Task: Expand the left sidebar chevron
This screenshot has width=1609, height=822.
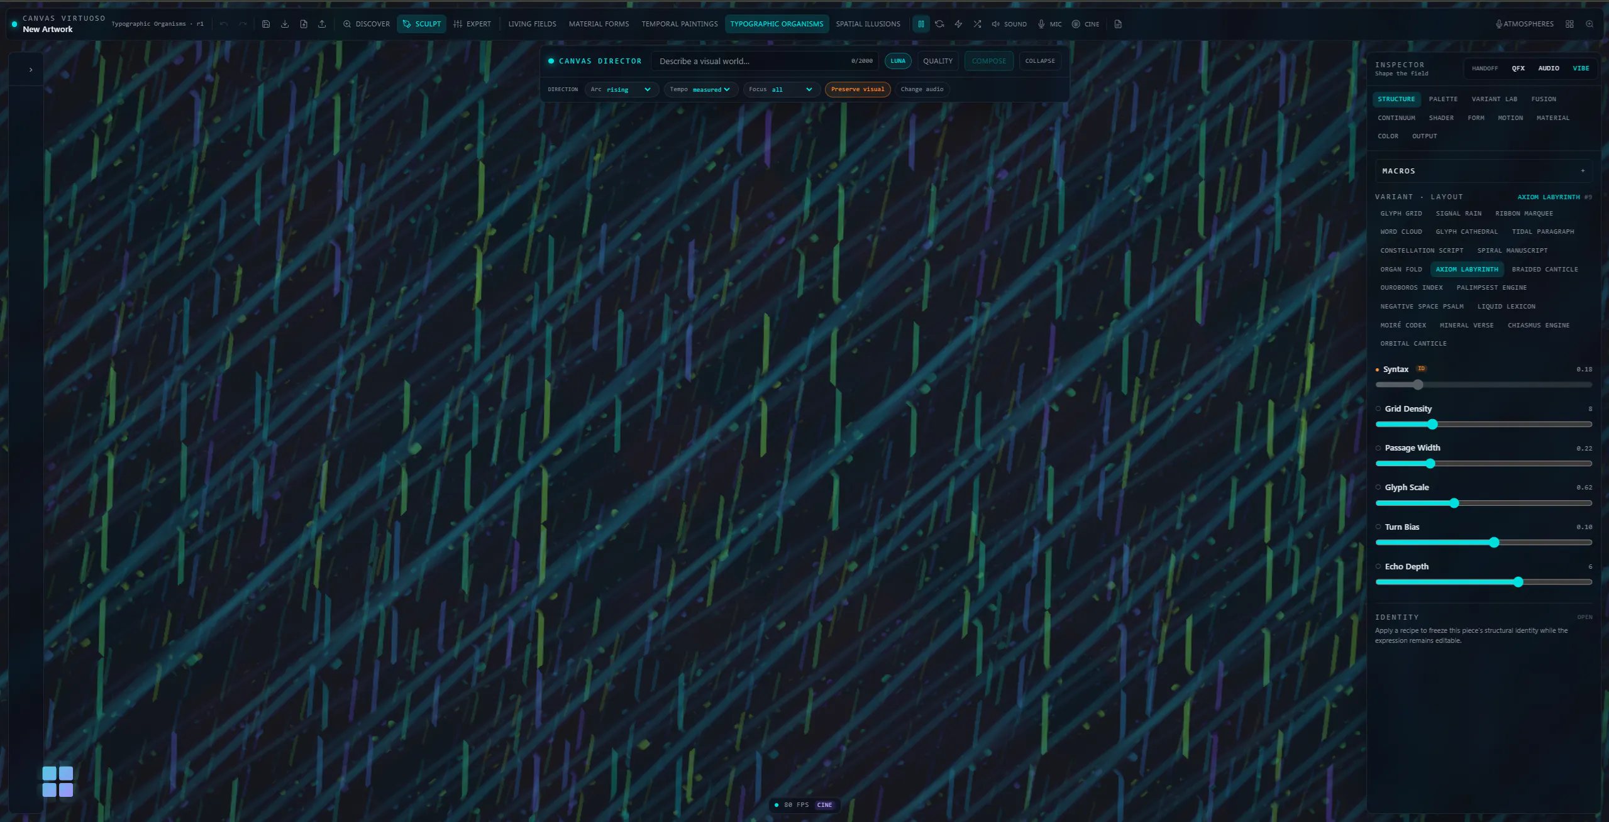Action: [31, 70]
